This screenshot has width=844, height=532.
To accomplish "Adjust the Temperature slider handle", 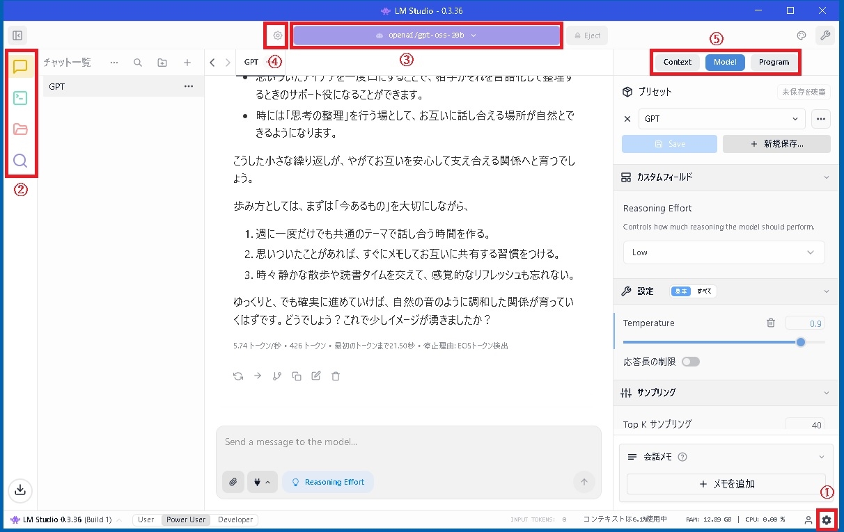I will (x=801, y=342).
